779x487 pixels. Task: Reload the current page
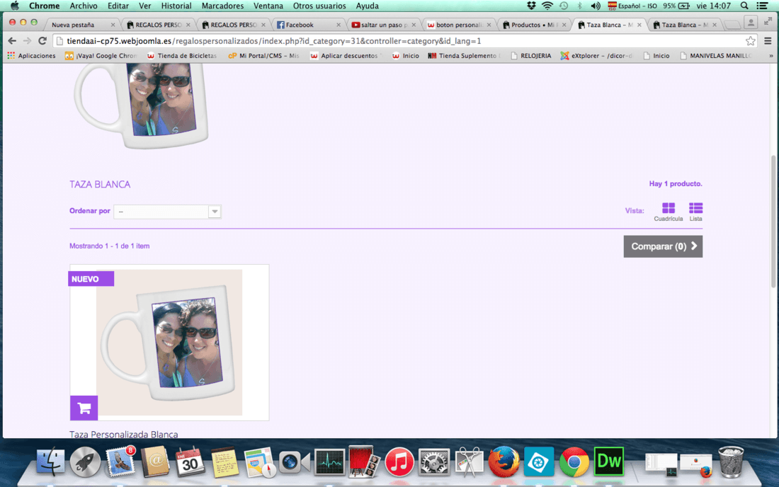(42, 41)
